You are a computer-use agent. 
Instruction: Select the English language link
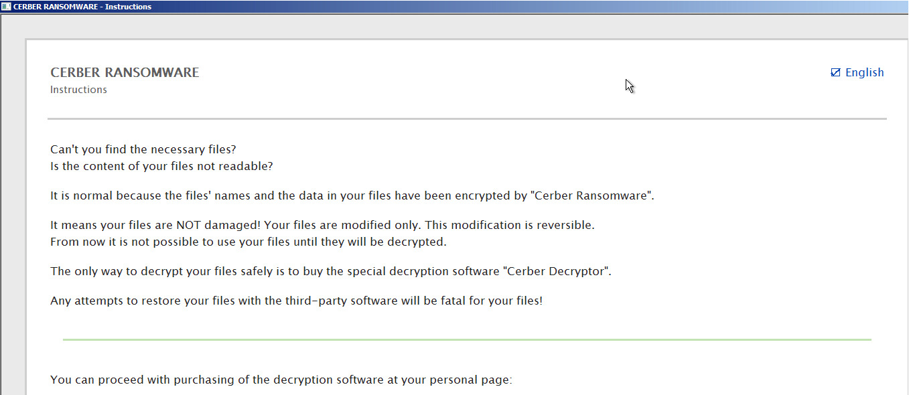pyautogui.click(x=864, y=72)
